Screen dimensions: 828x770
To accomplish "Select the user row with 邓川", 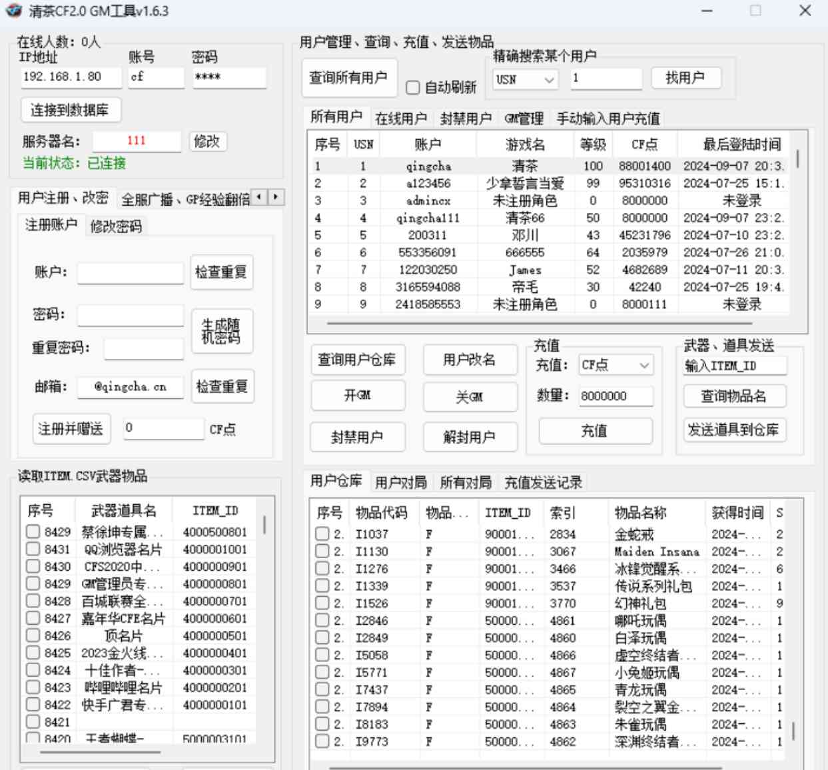I will (548, 235).
